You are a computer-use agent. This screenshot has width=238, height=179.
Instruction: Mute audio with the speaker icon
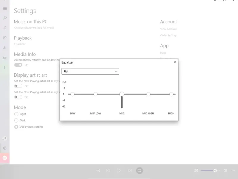click(x=196, y=170)
